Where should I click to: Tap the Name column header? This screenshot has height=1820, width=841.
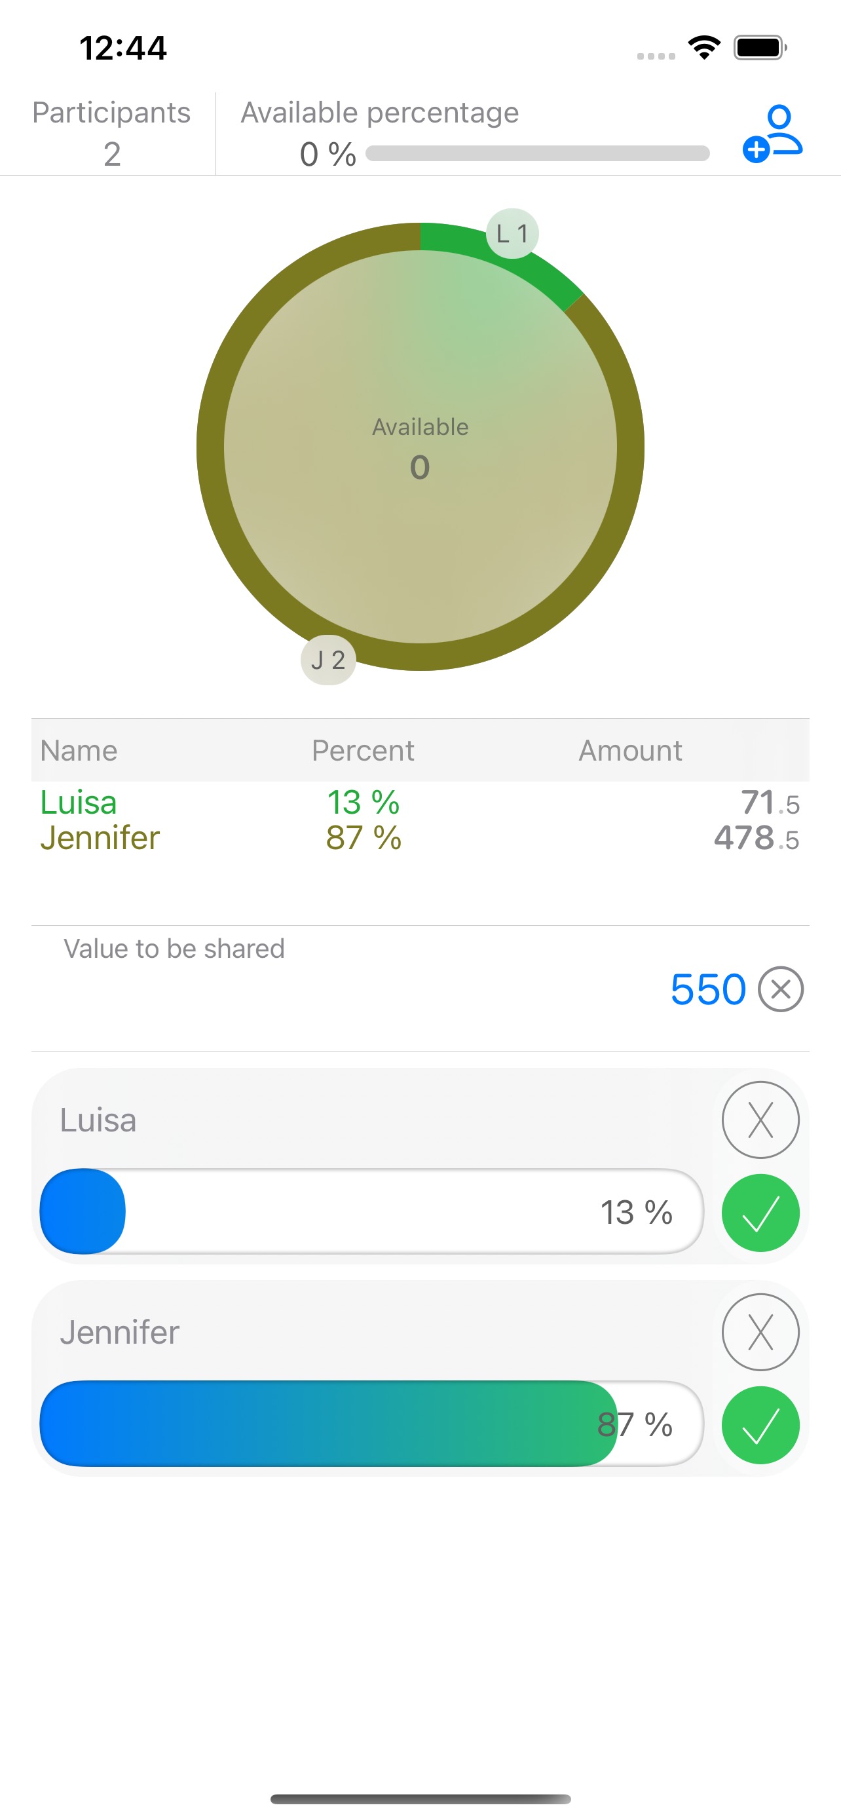(x=79, y=750)
